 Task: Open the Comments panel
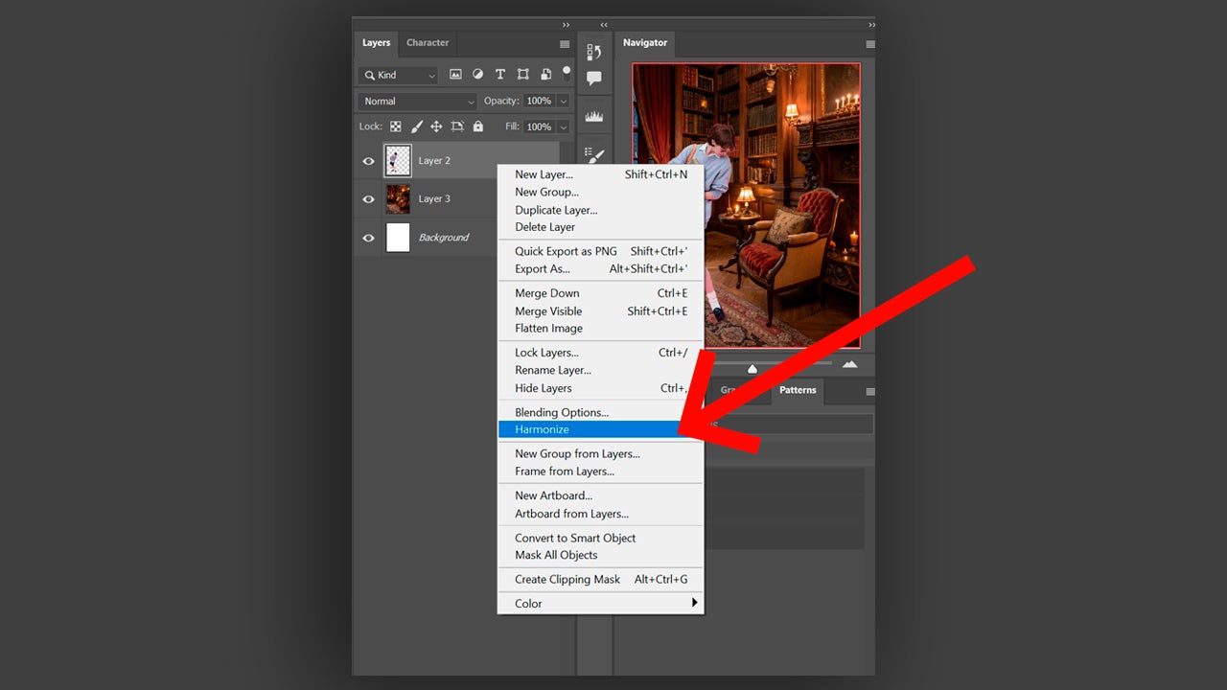coord(592,79)
